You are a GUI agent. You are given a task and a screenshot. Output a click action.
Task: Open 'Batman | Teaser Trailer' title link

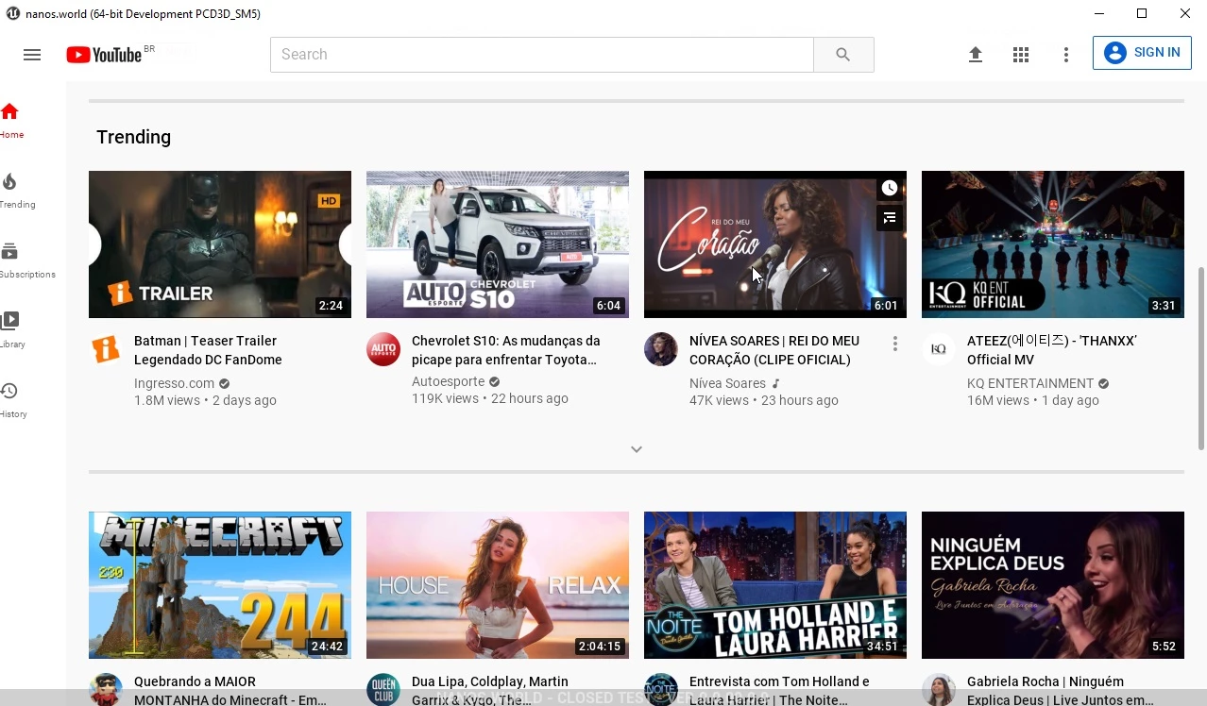208,350
